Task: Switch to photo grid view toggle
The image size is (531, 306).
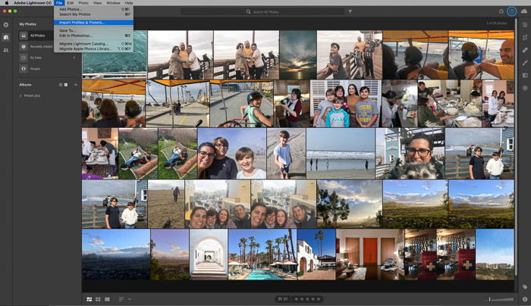Action: (x=89, y=299)
